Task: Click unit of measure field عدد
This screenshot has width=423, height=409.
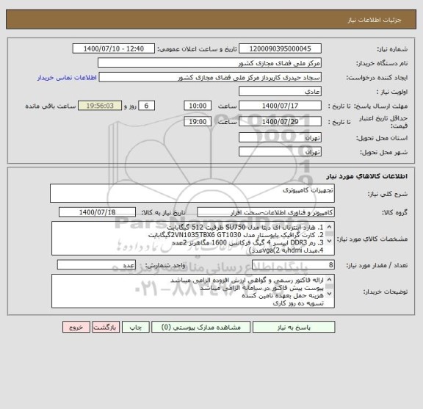Action: [x=96, y=265]
